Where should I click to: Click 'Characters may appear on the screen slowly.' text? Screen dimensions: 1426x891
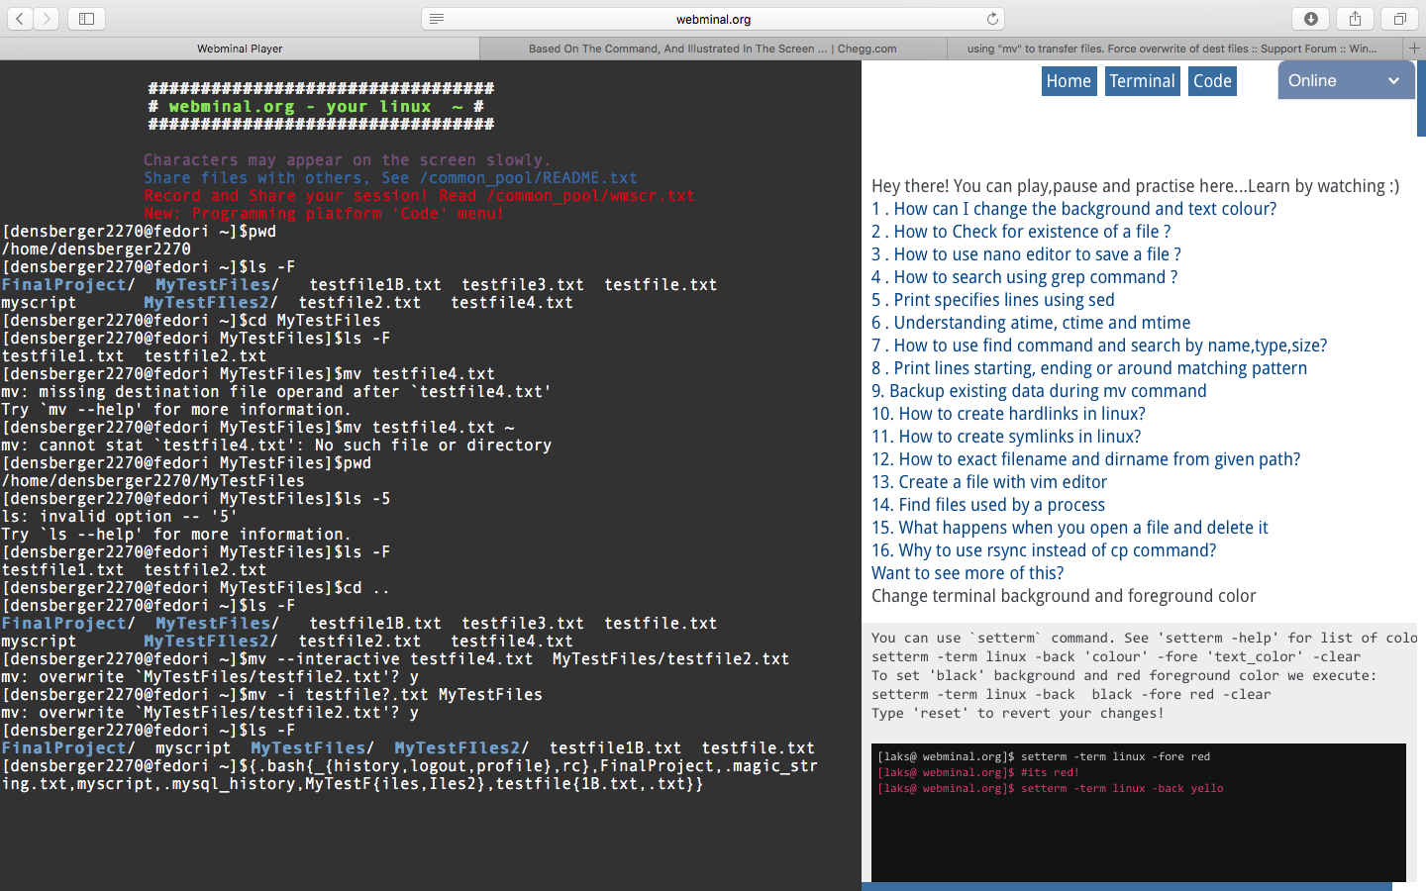[x=348, y=160]
